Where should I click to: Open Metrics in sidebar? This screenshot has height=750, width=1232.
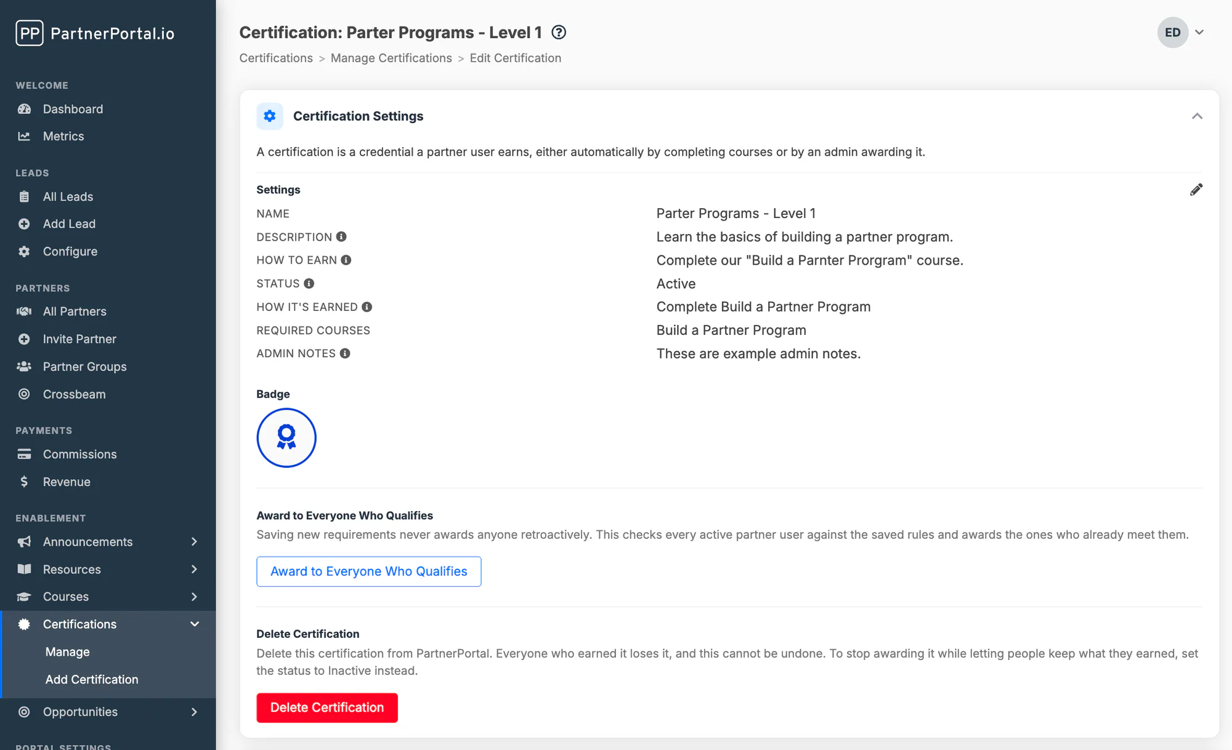pyautogui.click(x=63, y=136)
